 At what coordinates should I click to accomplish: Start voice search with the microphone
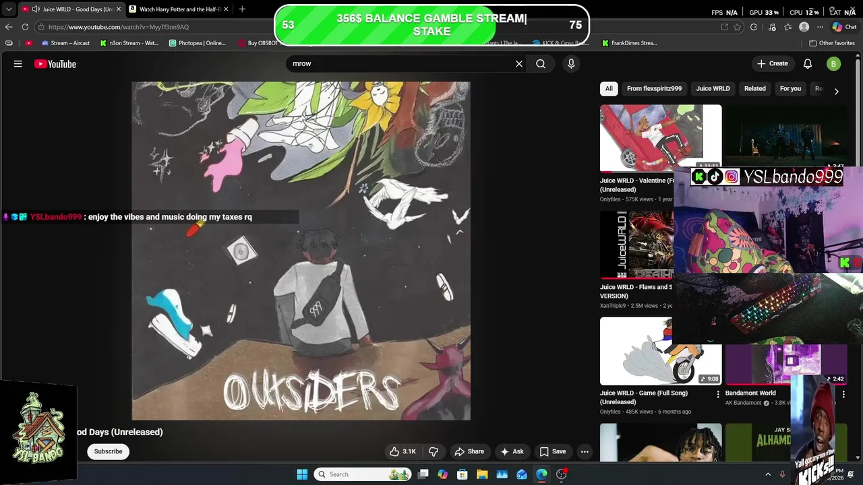pos(571,63)
